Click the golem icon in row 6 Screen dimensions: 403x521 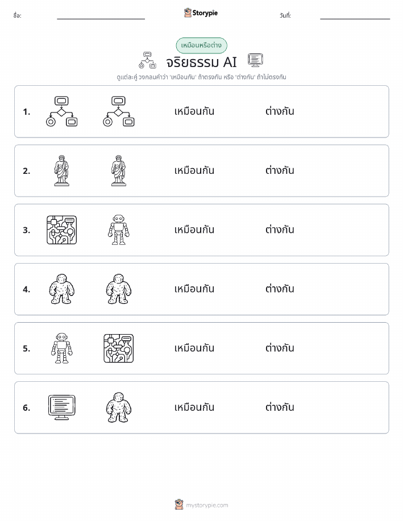pyautogui.click(x=119, y=407)
